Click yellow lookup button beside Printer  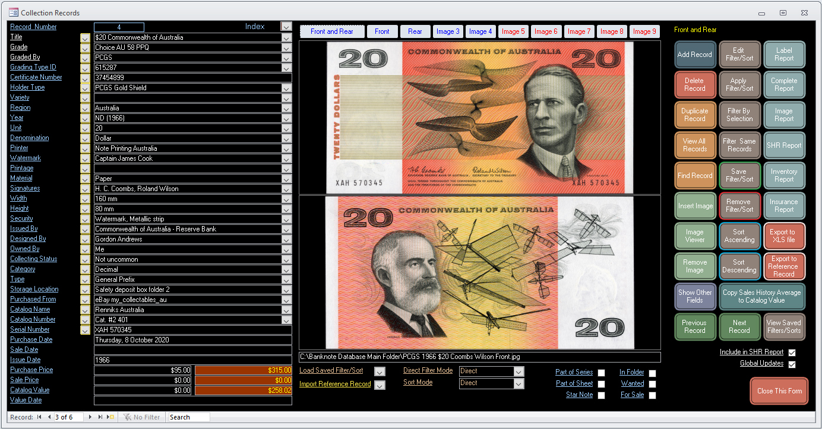[85, 148]
